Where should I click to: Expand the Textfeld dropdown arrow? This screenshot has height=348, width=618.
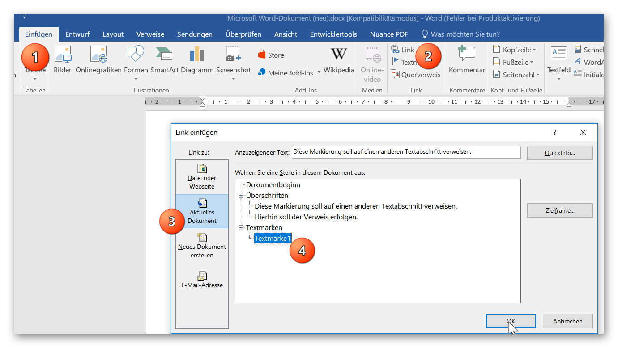(558, 79)
